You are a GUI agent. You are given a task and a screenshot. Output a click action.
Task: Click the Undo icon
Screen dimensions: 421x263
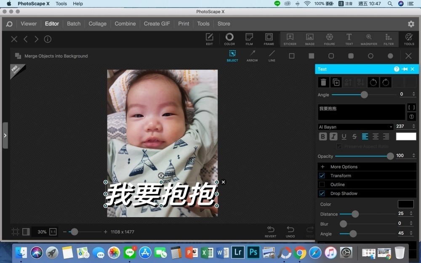(x=290, y=231)
